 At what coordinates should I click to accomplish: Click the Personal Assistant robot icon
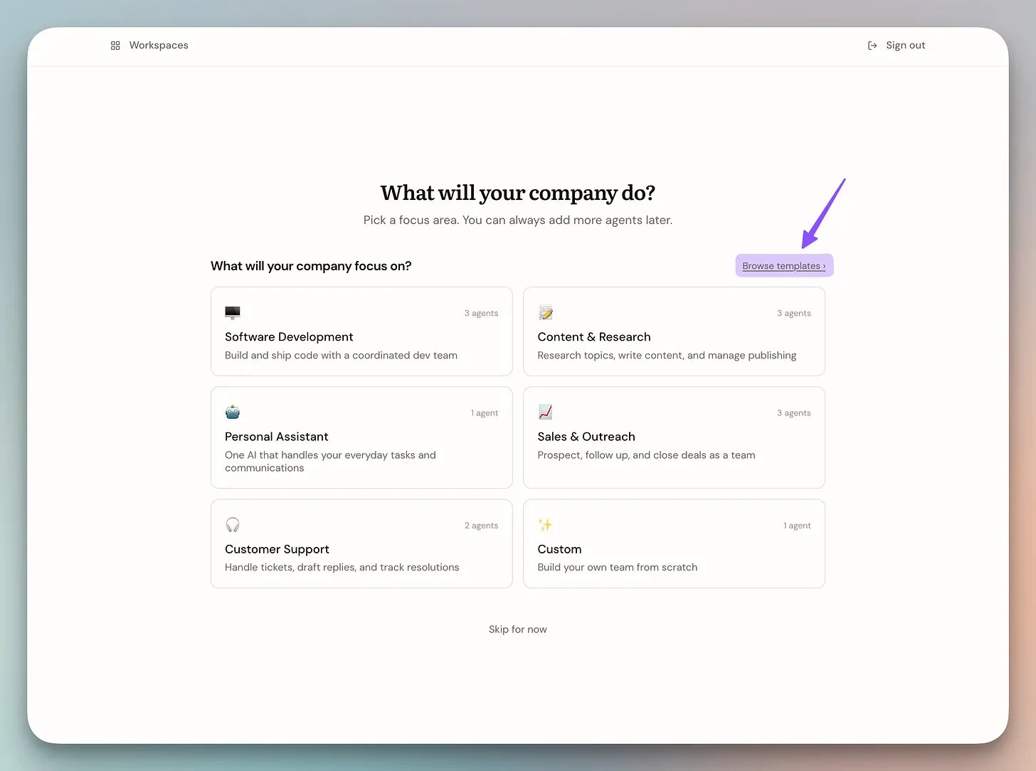(x=233, y=412)
